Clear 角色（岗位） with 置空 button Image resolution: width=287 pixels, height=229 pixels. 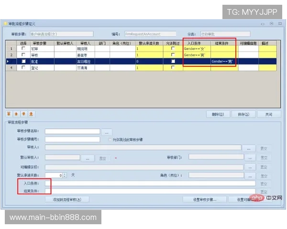click(264, 176)
